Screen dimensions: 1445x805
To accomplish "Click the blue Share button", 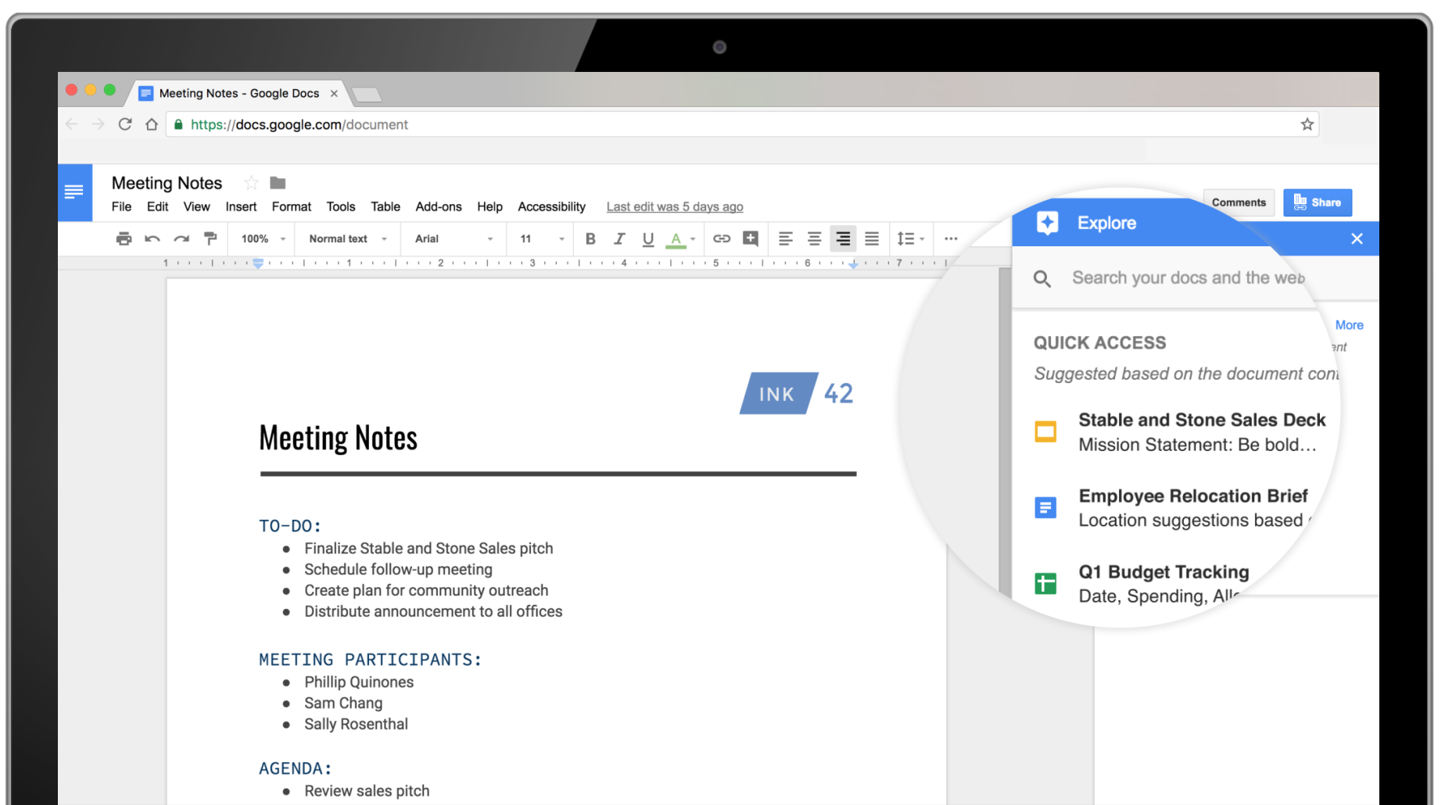I will [1318, 202].
